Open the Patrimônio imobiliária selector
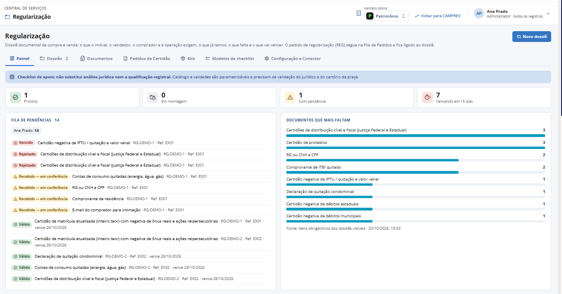 (387, 16)
